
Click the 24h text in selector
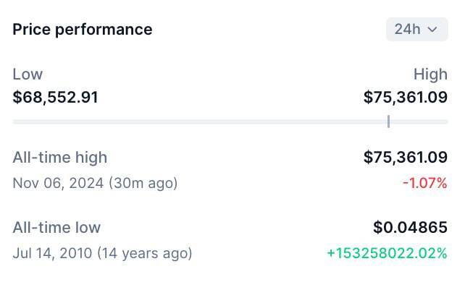(408, 30)
